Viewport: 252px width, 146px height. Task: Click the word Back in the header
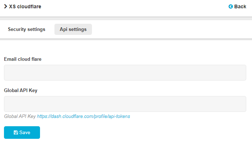(240, 6)
